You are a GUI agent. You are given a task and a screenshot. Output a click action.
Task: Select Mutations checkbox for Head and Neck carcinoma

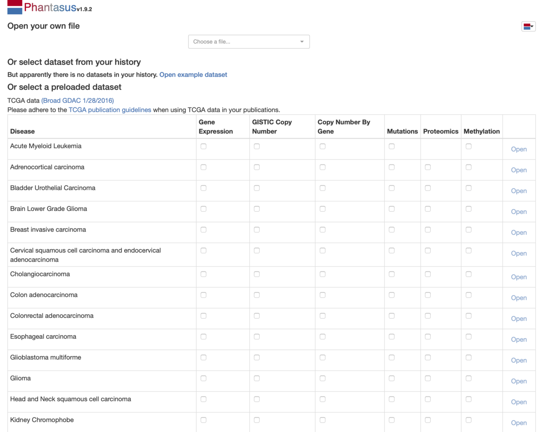click(391, 399)
